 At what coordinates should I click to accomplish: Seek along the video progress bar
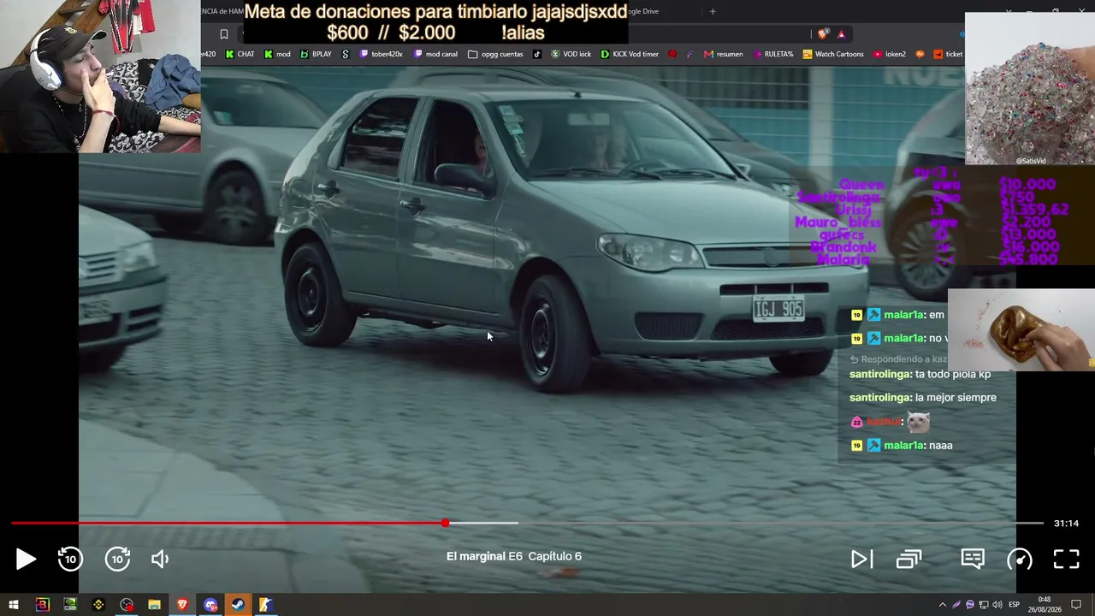pyautogui.click(x=527, y=523)
